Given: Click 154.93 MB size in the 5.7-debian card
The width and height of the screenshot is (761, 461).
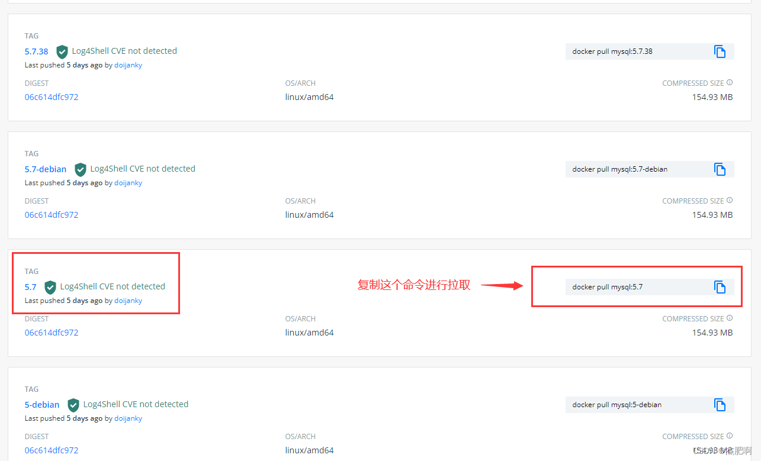Looking at the screenshot, I should pyautogui.click(x=712, y=215).
